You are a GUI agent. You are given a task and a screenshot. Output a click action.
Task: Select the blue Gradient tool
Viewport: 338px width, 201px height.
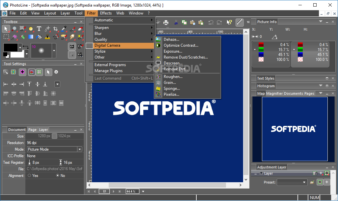coord(31,37)
